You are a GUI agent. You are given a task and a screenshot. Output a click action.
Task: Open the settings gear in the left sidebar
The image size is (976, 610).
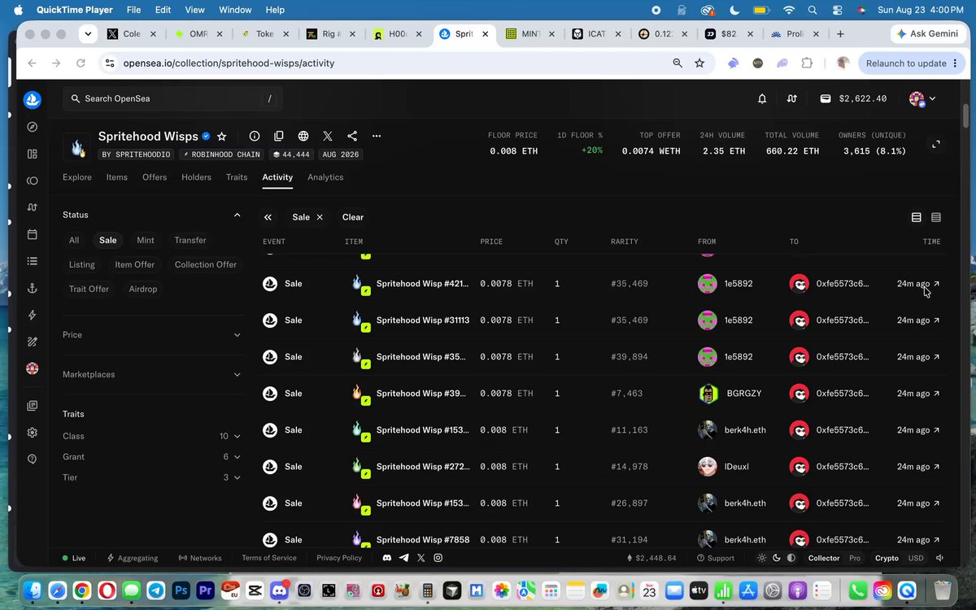pos(33,432)
